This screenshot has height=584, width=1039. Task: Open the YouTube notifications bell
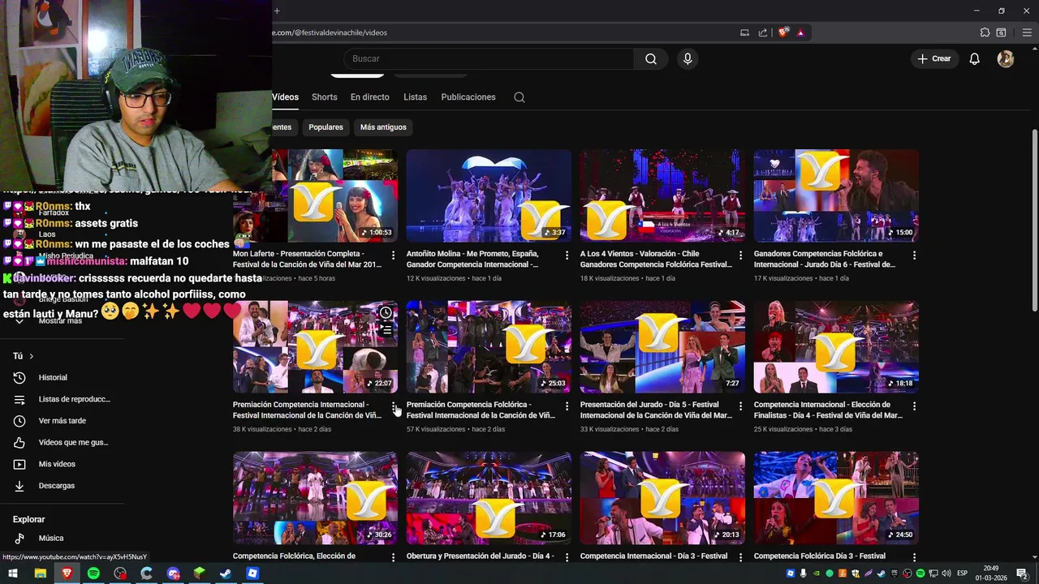975,58
